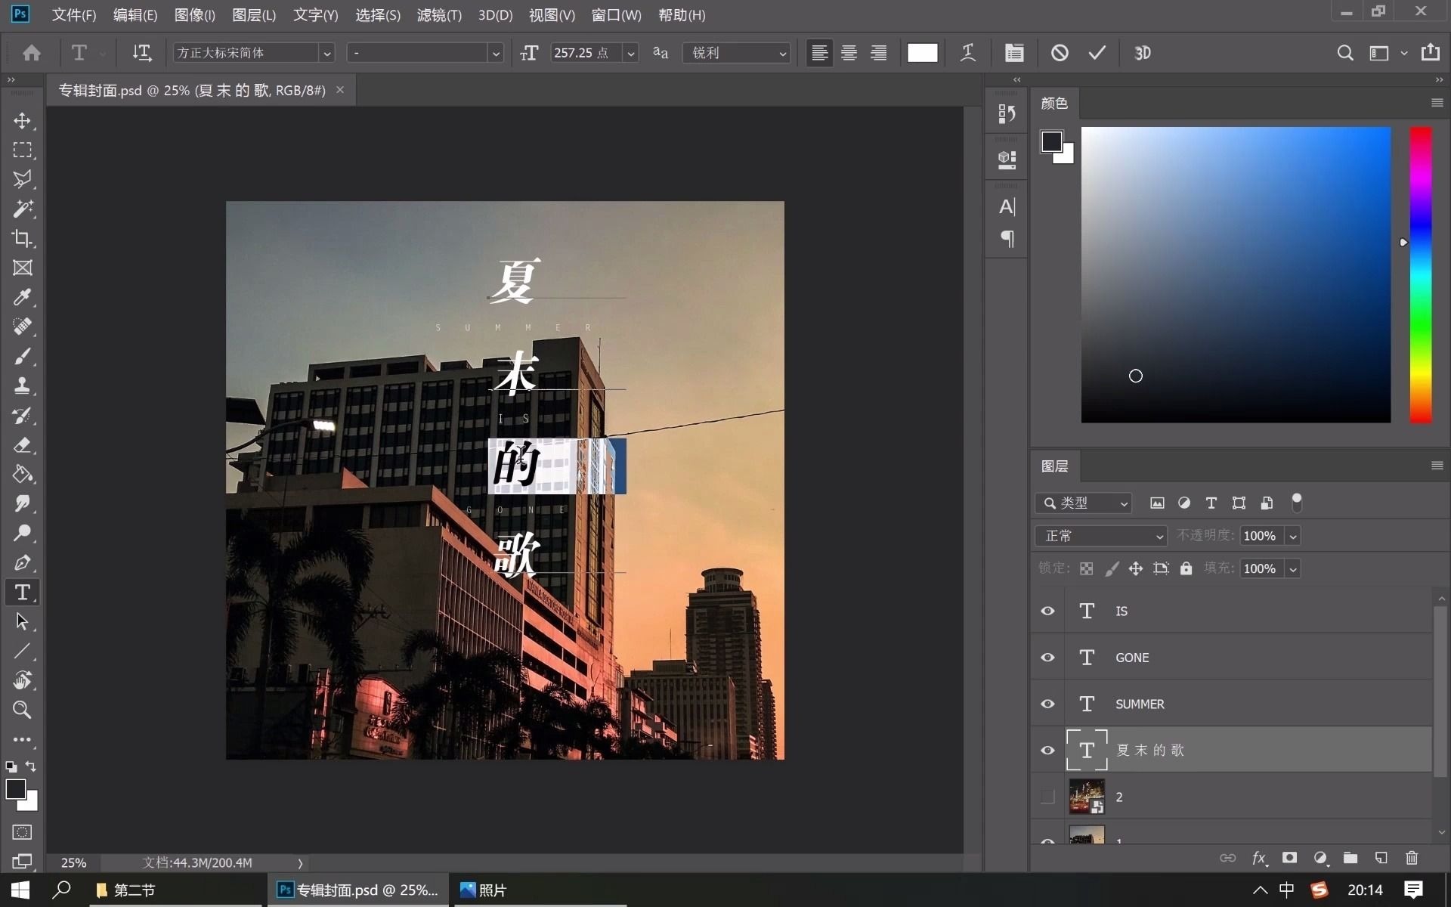Open the 图层(L) menu
The width and height of the screenshot is (1451, 907).
(253, 15)
